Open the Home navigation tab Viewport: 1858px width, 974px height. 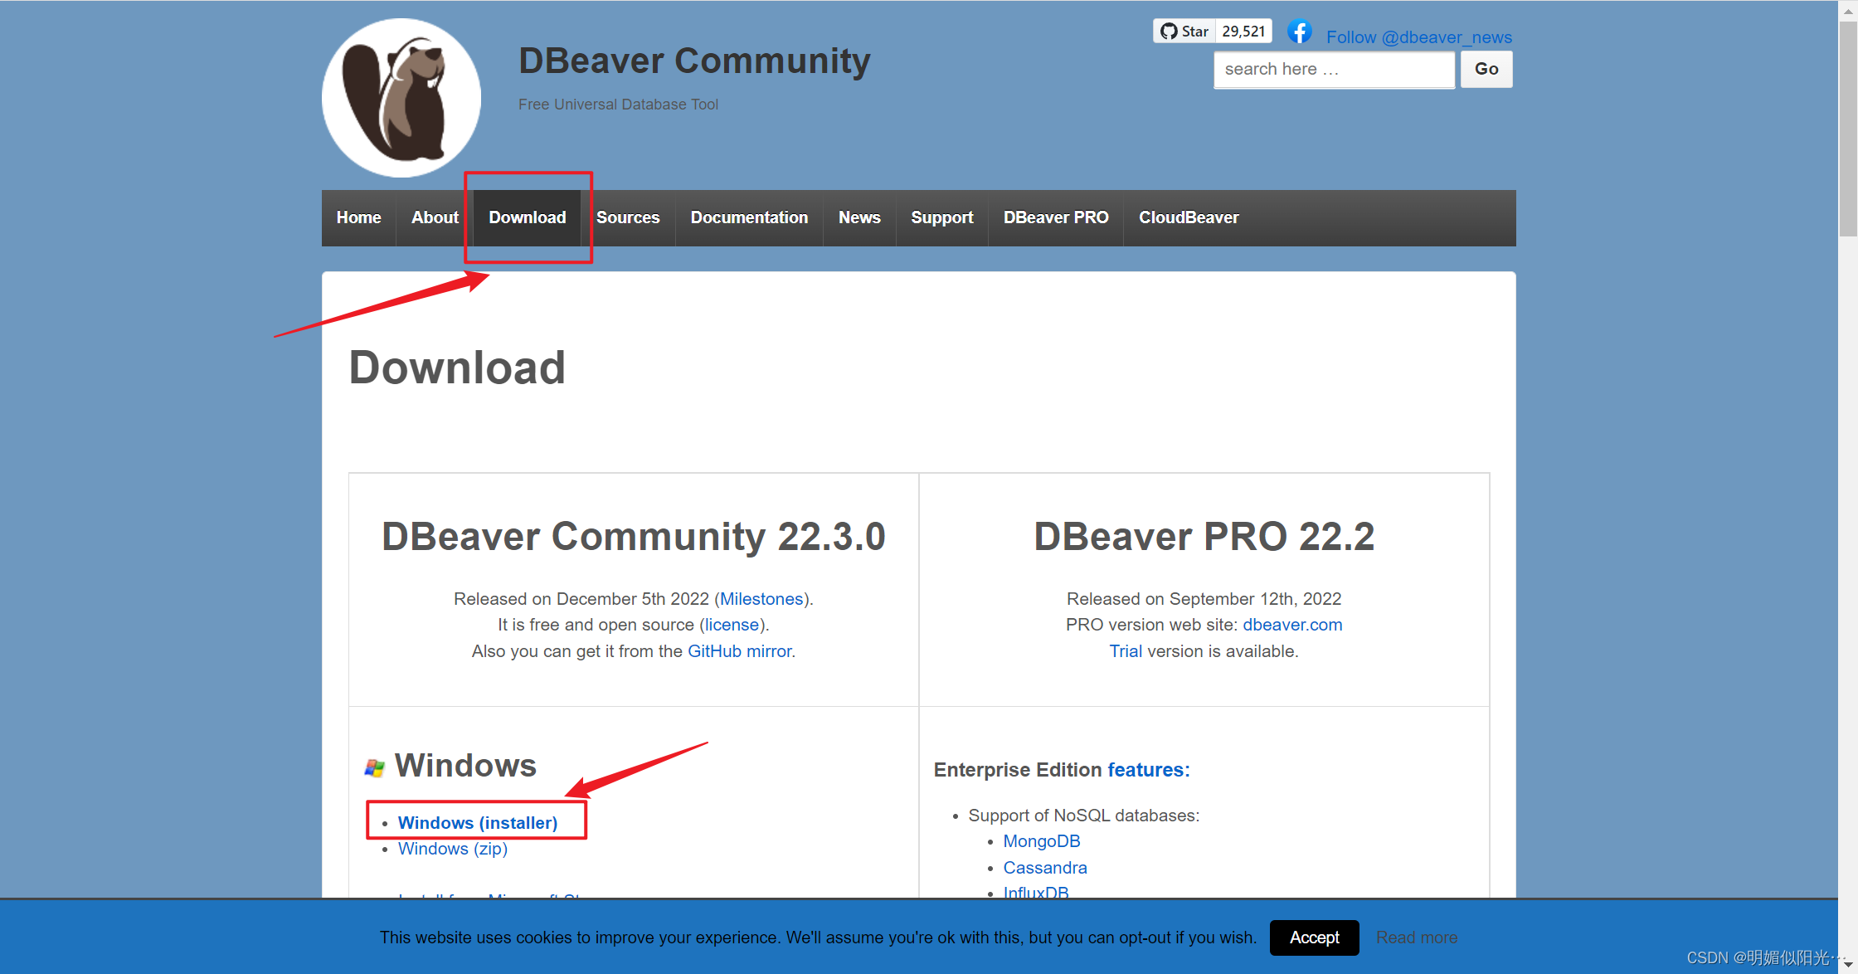tap(357, 217)
